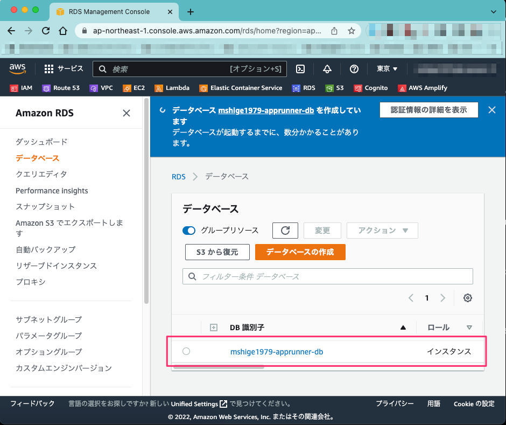Open the アクション dropdown

pos(382,231)
